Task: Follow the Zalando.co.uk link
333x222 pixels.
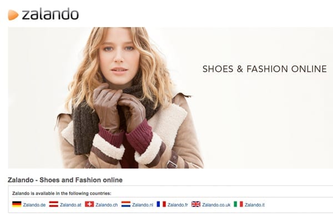Action: pos(216,205)
